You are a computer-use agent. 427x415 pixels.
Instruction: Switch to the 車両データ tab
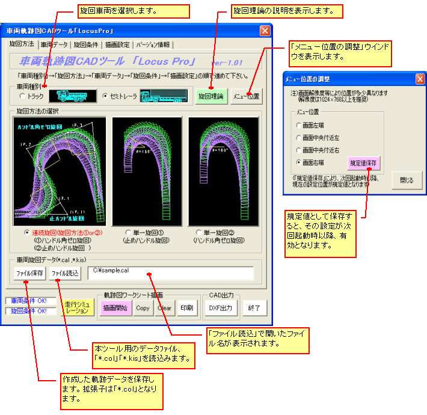54,45
